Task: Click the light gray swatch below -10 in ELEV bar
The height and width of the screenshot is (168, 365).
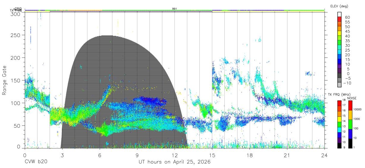Action: [339, 85]
